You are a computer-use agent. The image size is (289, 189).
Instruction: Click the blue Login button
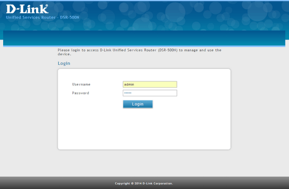[138, 104]
